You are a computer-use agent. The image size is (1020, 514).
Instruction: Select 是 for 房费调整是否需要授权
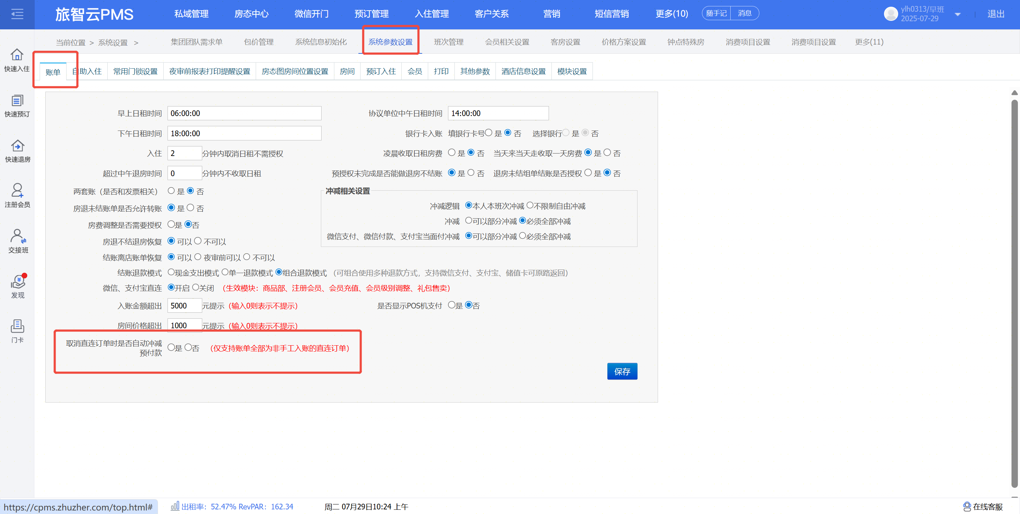[x=171, y=225]
